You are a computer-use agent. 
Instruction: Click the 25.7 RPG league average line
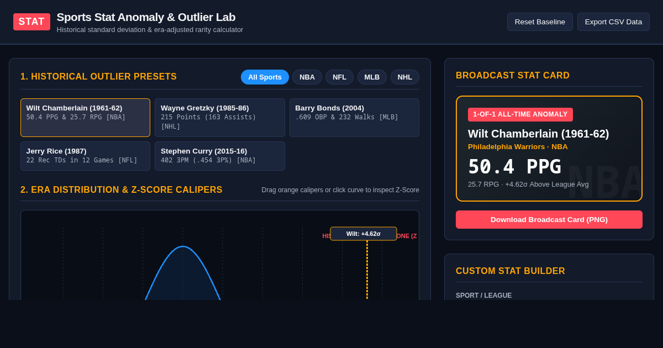pos(528,184)
